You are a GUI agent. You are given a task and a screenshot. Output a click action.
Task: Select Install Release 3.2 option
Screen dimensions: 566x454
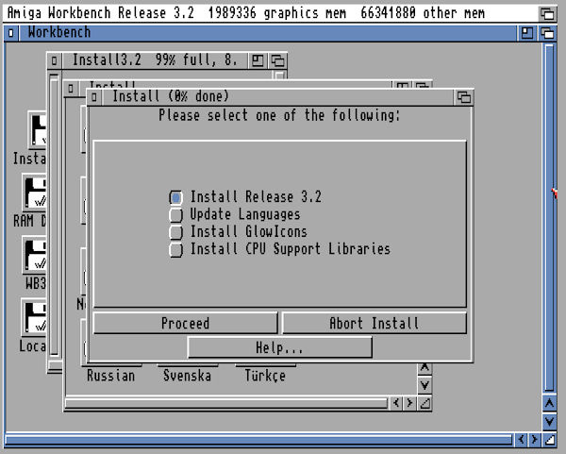coord(176,197)
